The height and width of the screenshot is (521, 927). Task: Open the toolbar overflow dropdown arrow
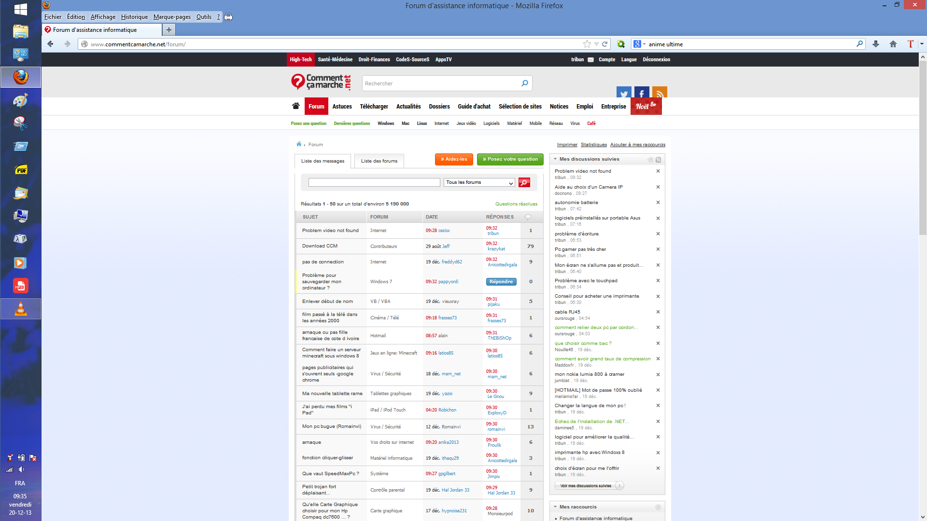tap(922, 44)
